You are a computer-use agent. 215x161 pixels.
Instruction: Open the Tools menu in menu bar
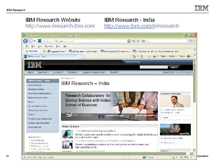58,46
